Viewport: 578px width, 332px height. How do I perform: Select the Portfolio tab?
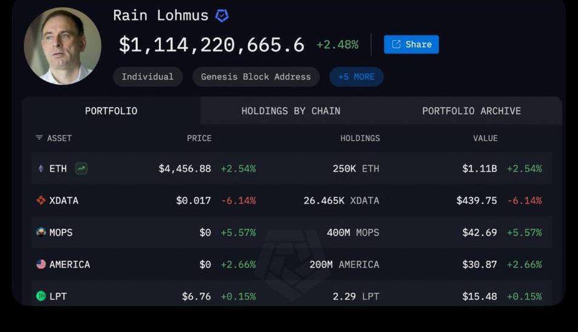(111, 111)
